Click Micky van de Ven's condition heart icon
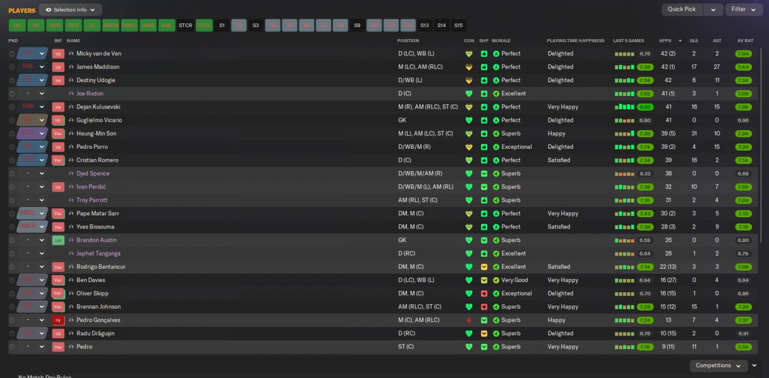769x378 pixels. coord(469,54)
